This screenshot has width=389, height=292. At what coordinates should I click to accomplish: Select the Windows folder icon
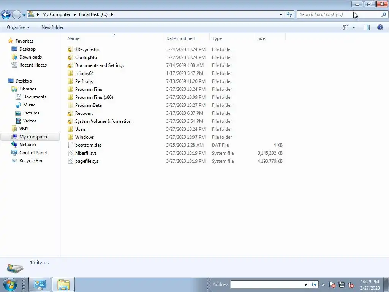click(x=70, y=137)
